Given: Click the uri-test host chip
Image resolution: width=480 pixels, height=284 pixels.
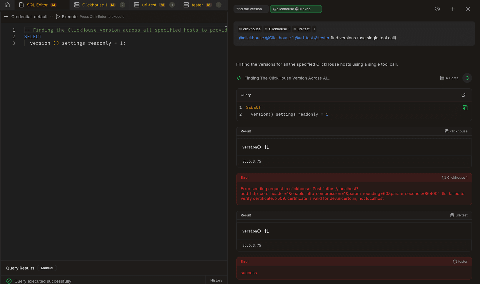Looking at the screenshot, I should click(x=301, y=29).
